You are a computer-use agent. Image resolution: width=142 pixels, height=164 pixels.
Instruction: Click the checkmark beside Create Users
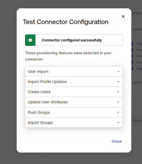(x=118, y=92)
